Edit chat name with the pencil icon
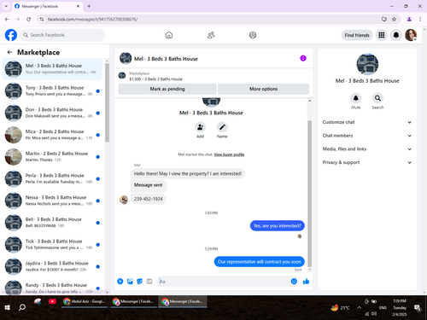427x320 pixels. [222, 127]
